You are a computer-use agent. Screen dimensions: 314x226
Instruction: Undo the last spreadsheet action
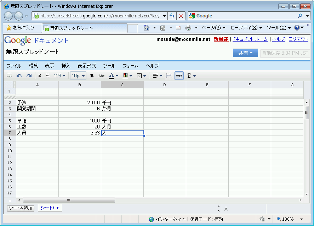[x=19, y=76]
